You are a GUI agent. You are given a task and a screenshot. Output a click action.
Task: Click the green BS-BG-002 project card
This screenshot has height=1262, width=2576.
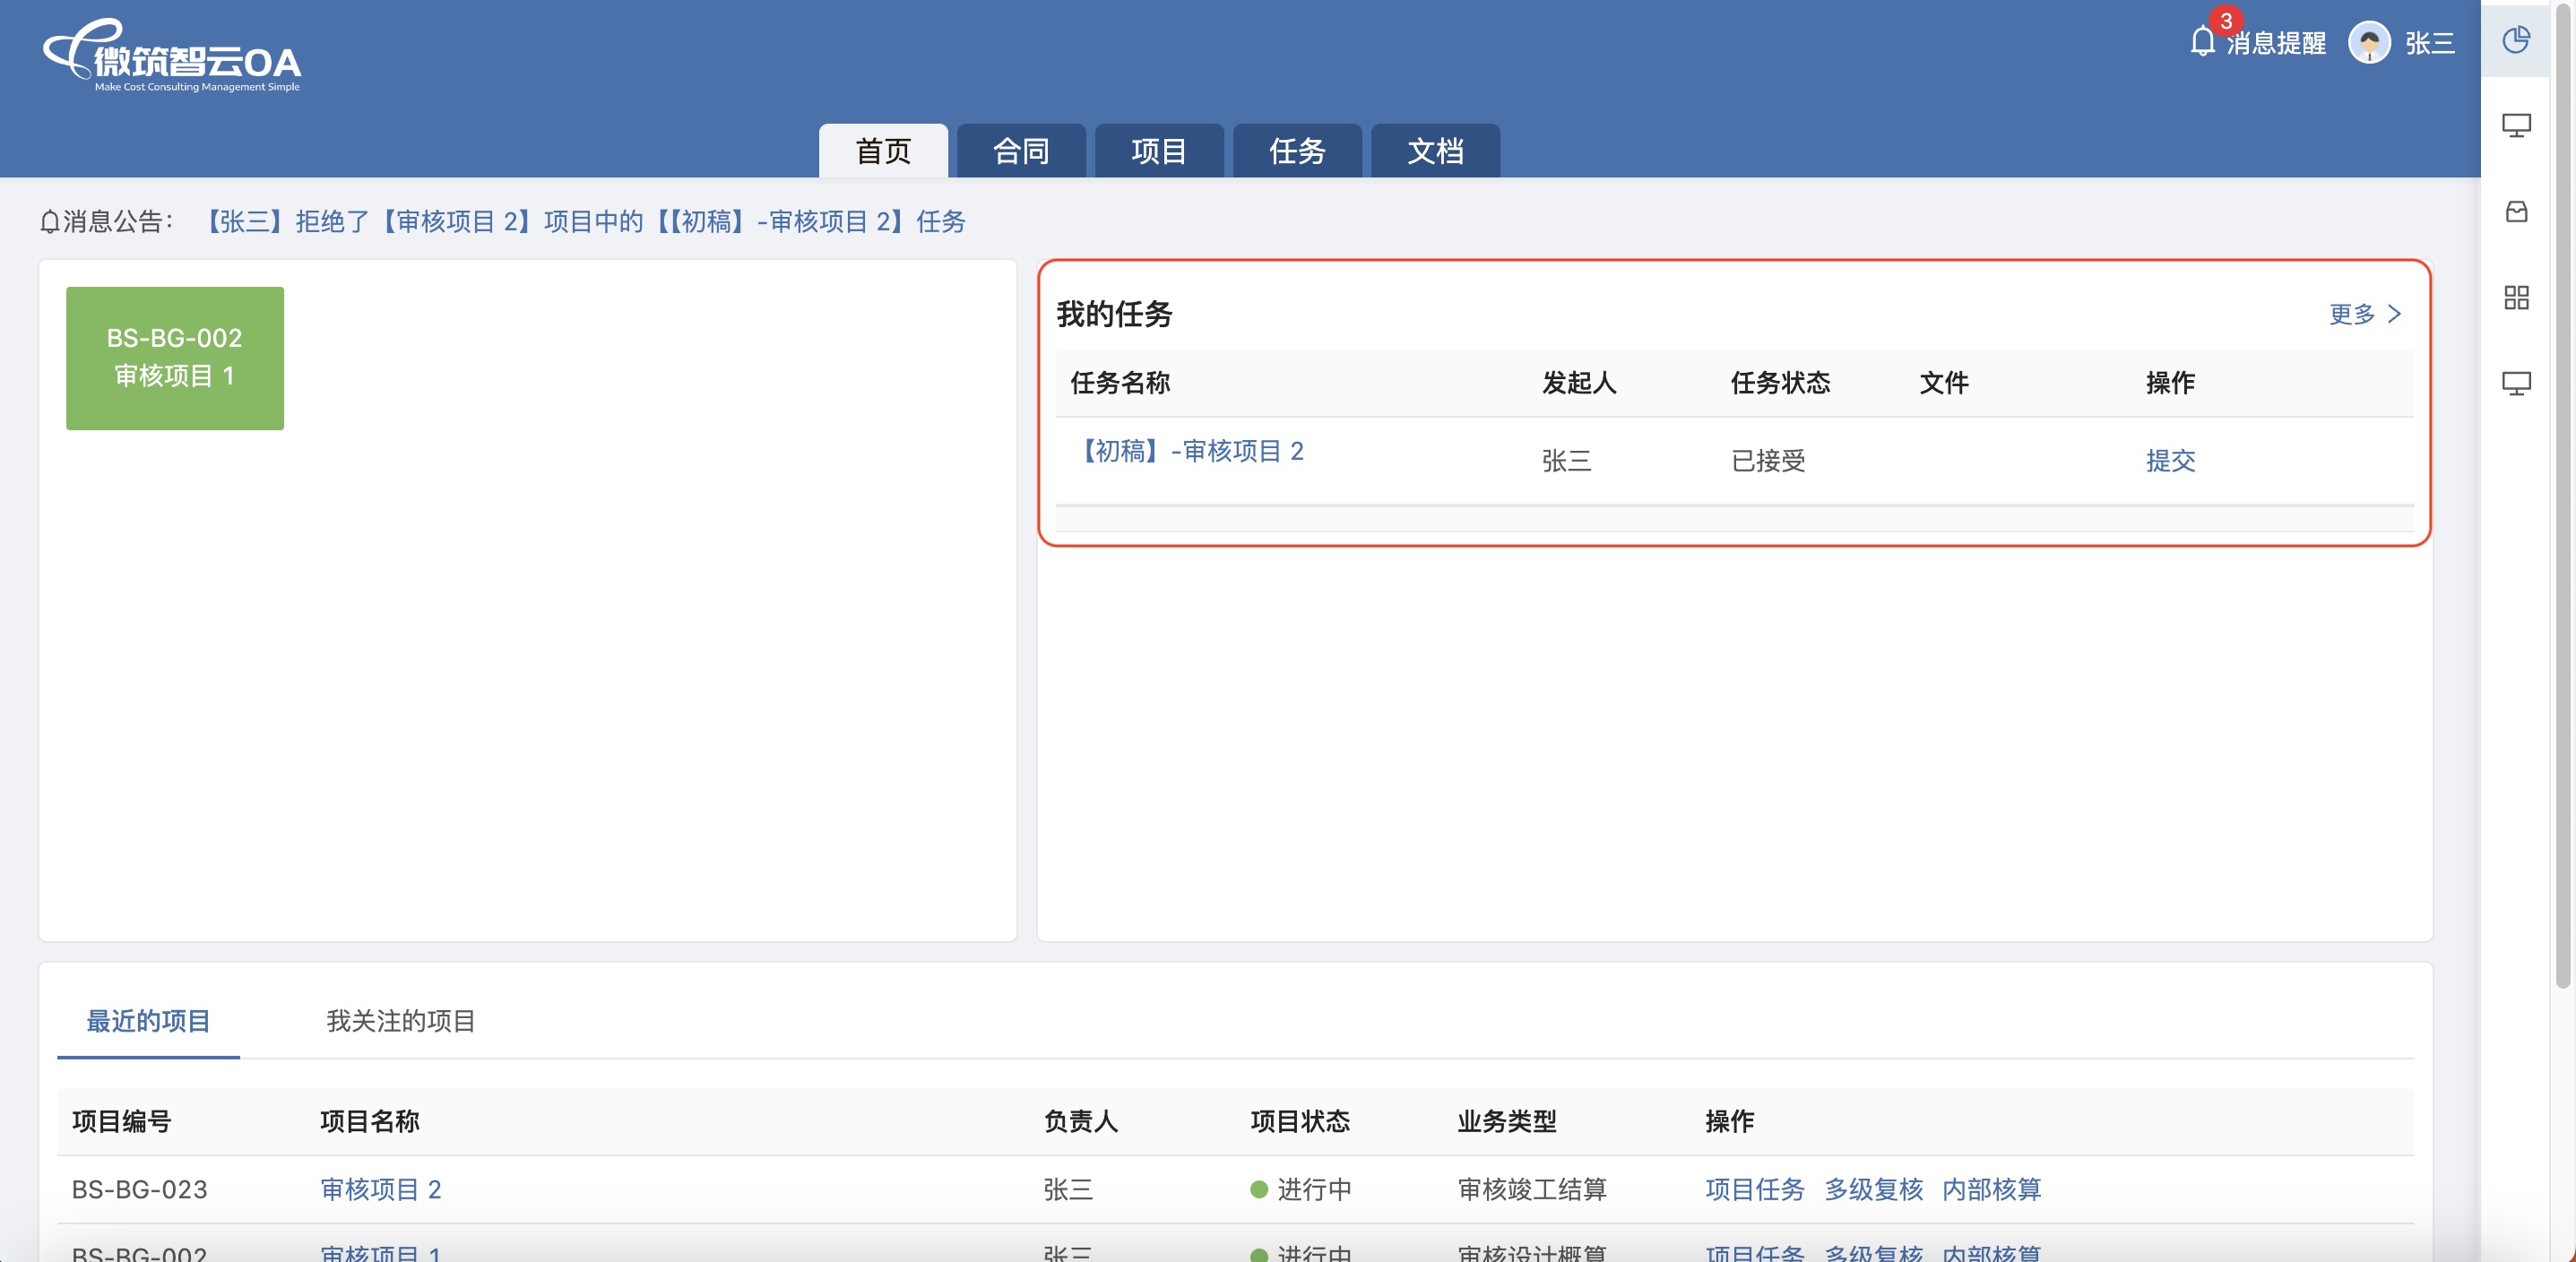point(175,358)
